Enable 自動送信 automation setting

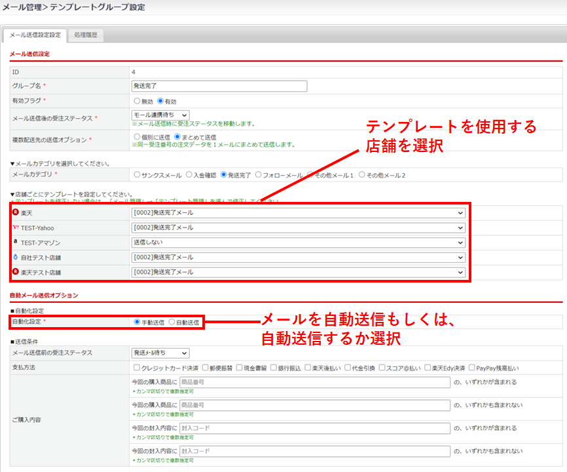[x=172, y=323]
